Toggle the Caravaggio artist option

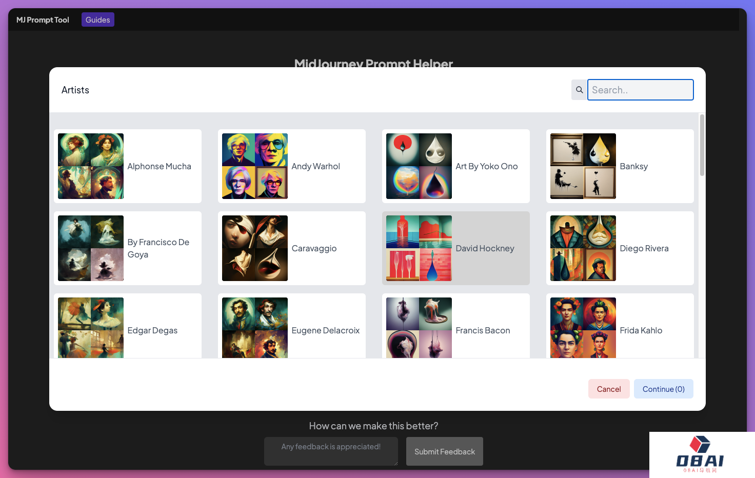point(291,248)
